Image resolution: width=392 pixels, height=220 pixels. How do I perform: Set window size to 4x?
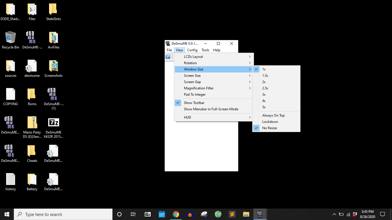click(276, 101)
